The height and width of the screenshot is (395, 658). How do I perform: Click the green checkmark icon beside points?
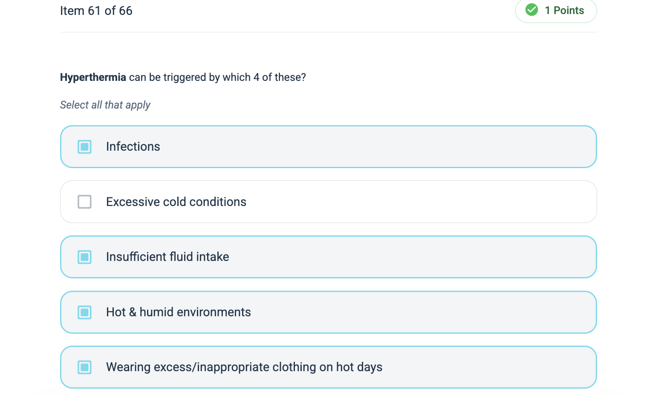[x=531, y=10]
